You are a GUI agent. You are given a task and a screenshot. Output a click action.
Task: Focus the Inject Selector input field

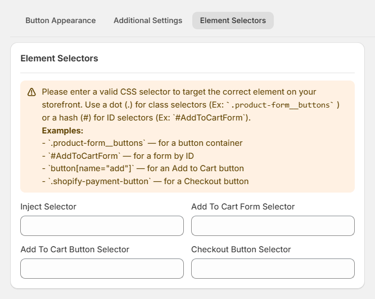(x=102, y=226)
